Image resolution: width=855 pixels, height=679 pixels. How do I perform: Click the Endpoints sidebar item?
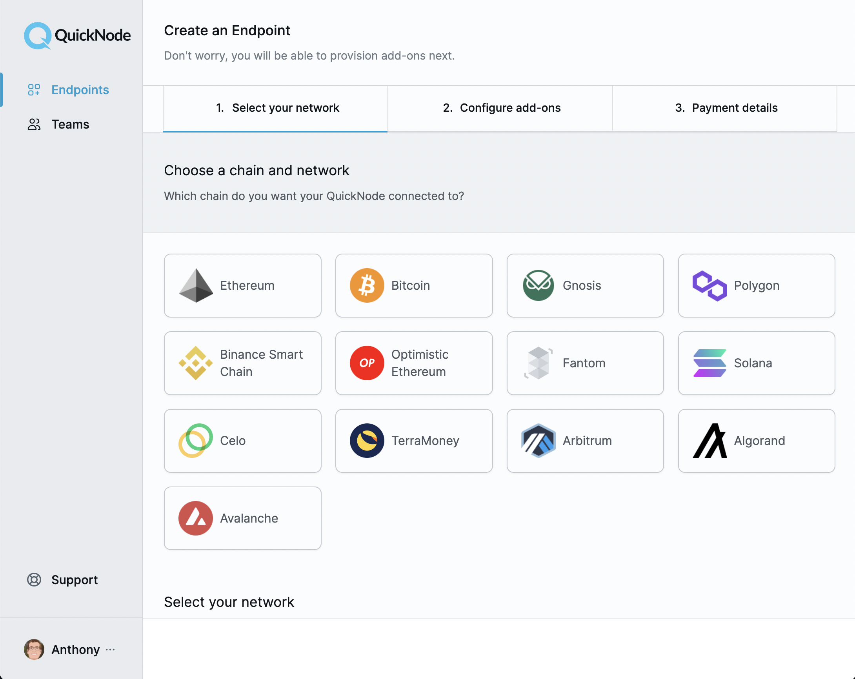click(80, 89)
